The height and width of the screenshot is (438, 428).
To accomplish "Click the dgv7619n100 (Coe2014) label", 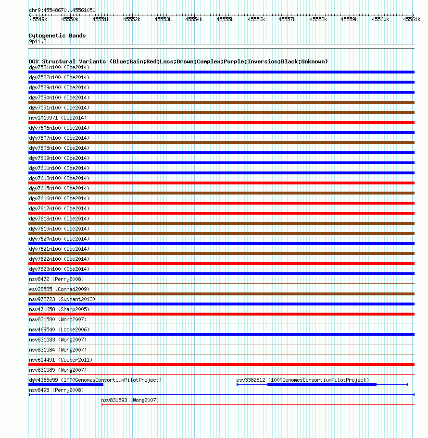I will pyautogui.click(x=59, y=229).
